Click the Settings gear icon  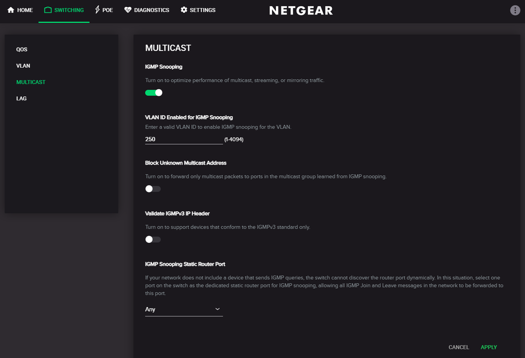coord(183,9)
